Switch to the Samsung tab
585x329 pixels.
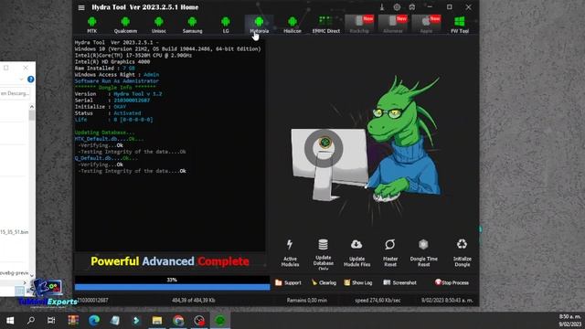[192, 25]
